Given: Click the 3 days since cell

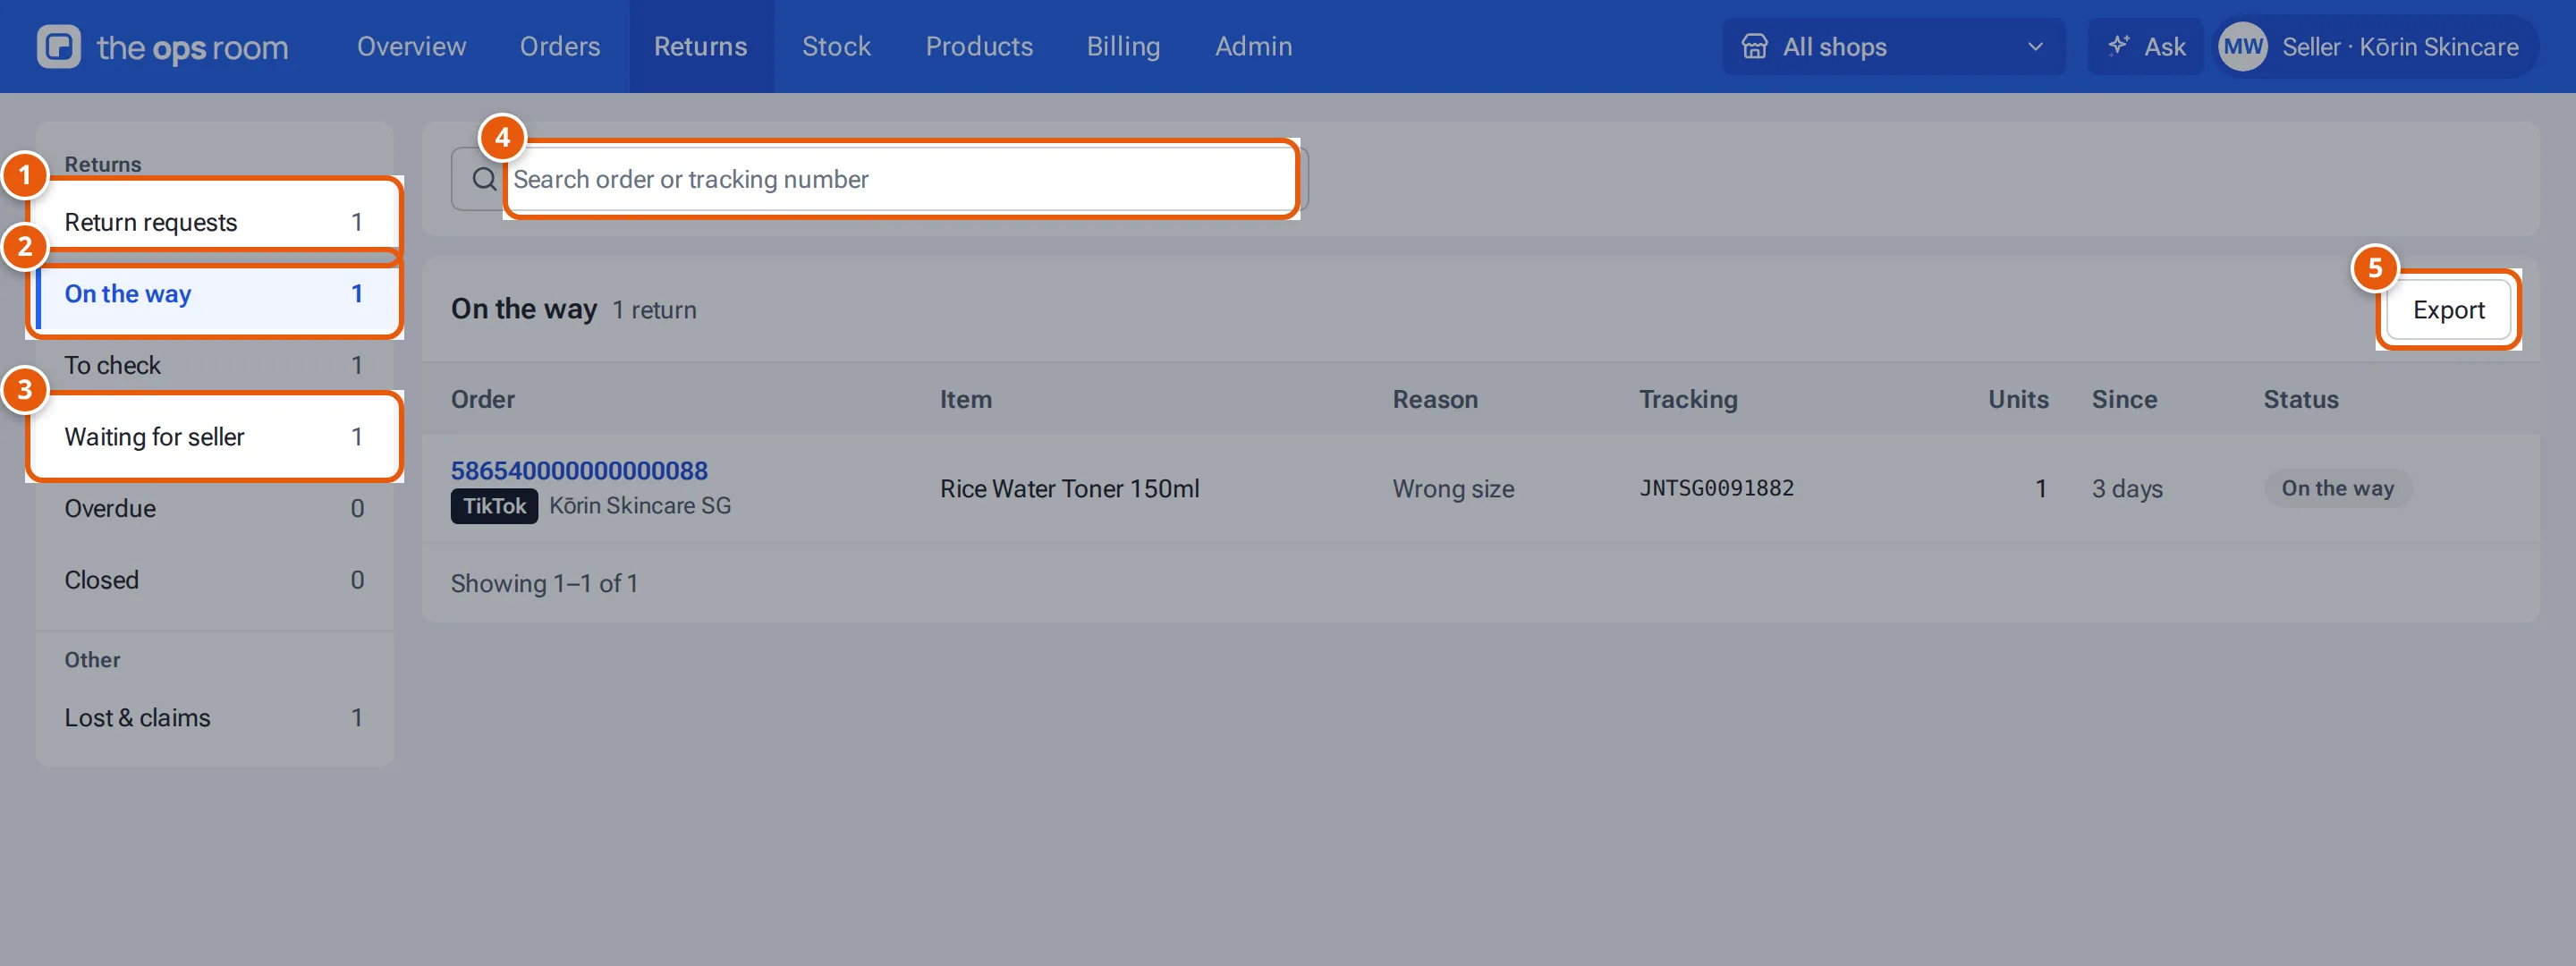Looking at the screenshot, I should tap(2127, 489).
